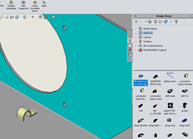Select the plug-usb1 part
This screenshot has height=139, width=193.
pyautogui.click(x=185, y=122)
